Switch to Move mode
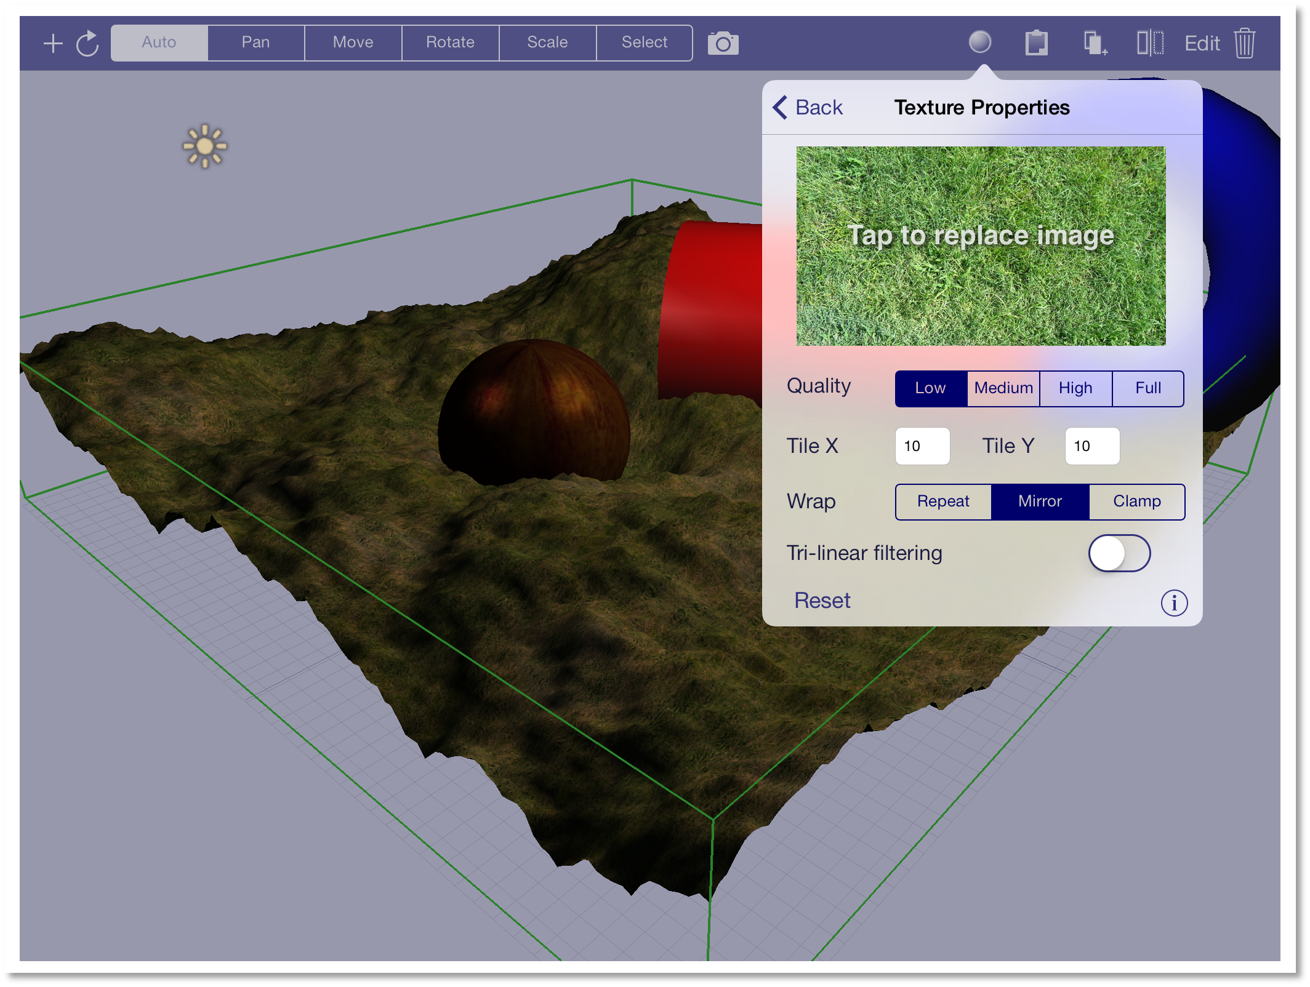This screenshot has width=1310, height=987. [x=353, y=42]
